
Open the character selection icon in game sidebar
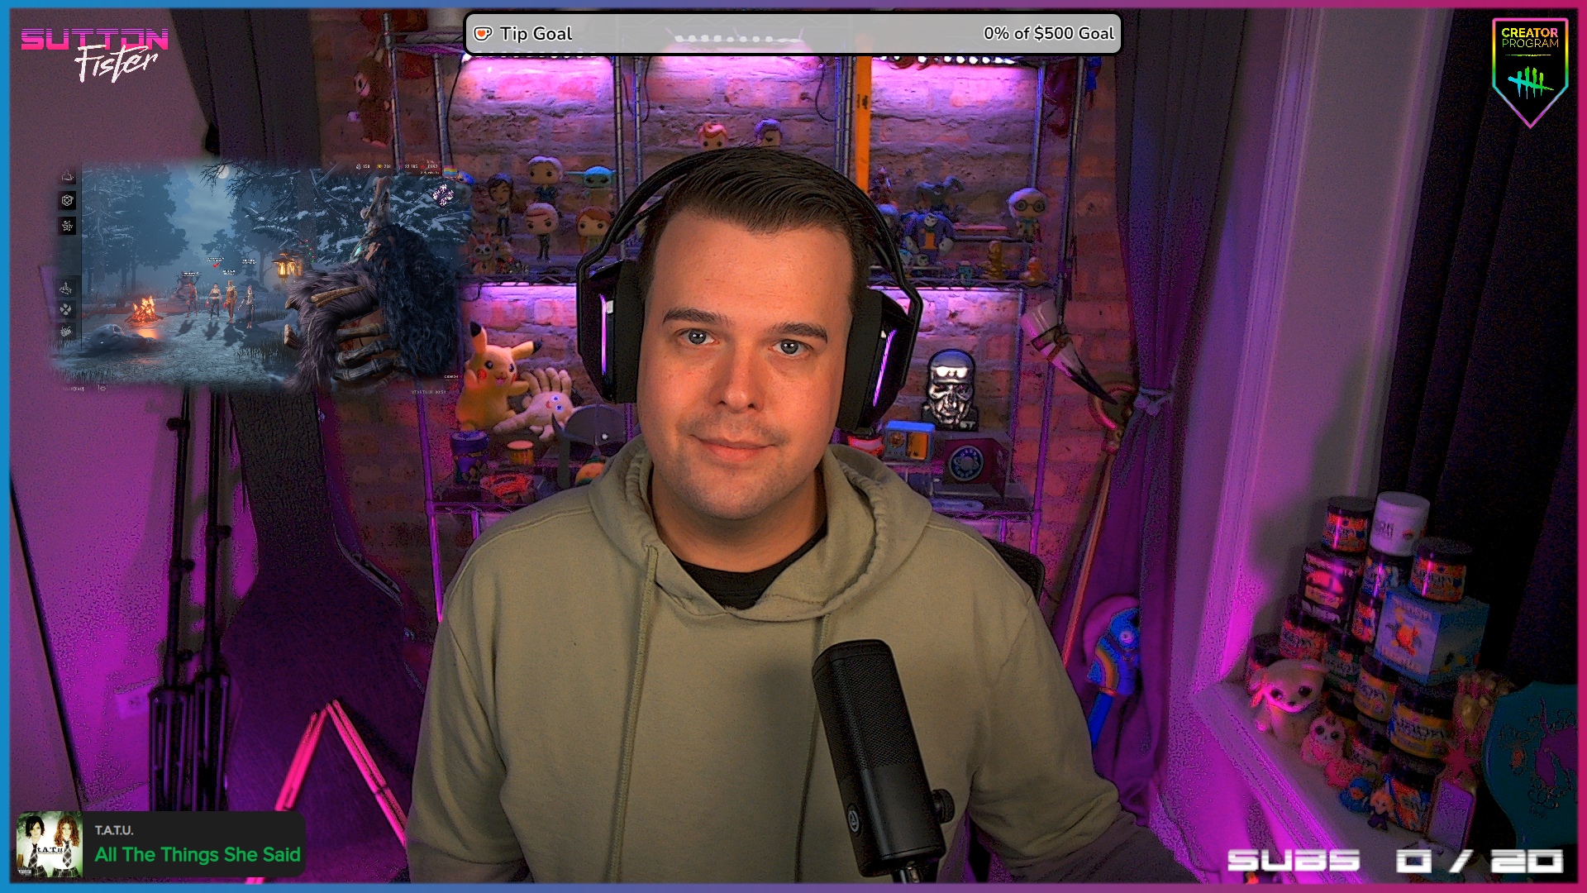pos(67,175)
